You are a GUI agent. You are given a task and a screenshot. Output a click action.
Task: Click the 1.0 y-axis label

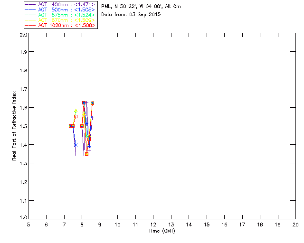[23, 217]
